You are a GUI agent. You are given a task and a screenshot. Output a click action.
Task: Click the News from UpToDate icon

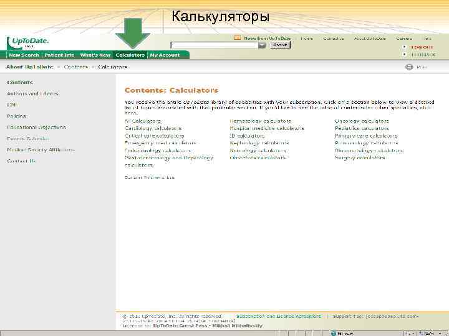(237, 38)
